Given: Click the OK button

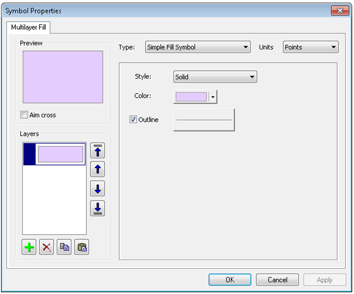Looking at the screenshot, I should point(229,280).
